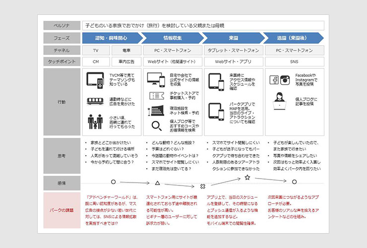Click the チャネル row label
This screenshot has width=367, height=248.
62,51
